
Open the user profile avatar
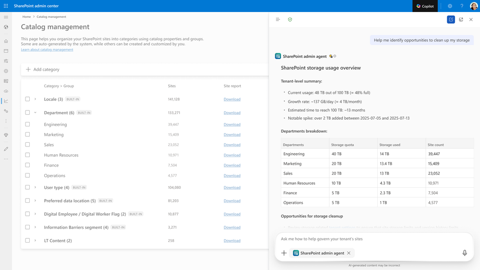[x=474, y=6]
